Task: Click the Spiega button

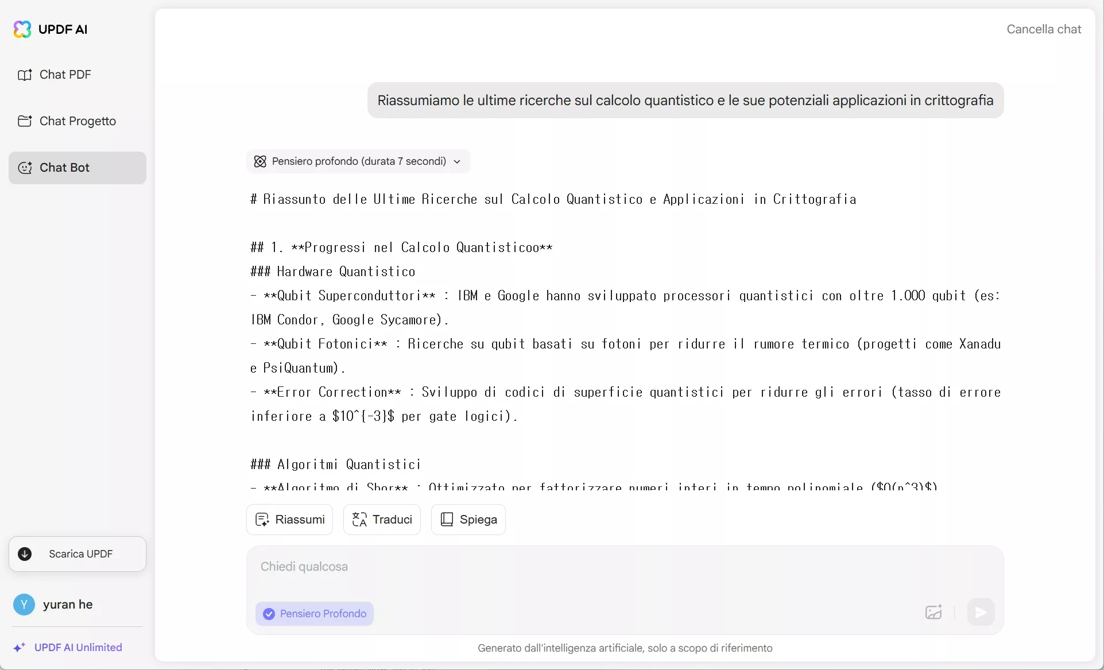Action: [x=468, y=520]
